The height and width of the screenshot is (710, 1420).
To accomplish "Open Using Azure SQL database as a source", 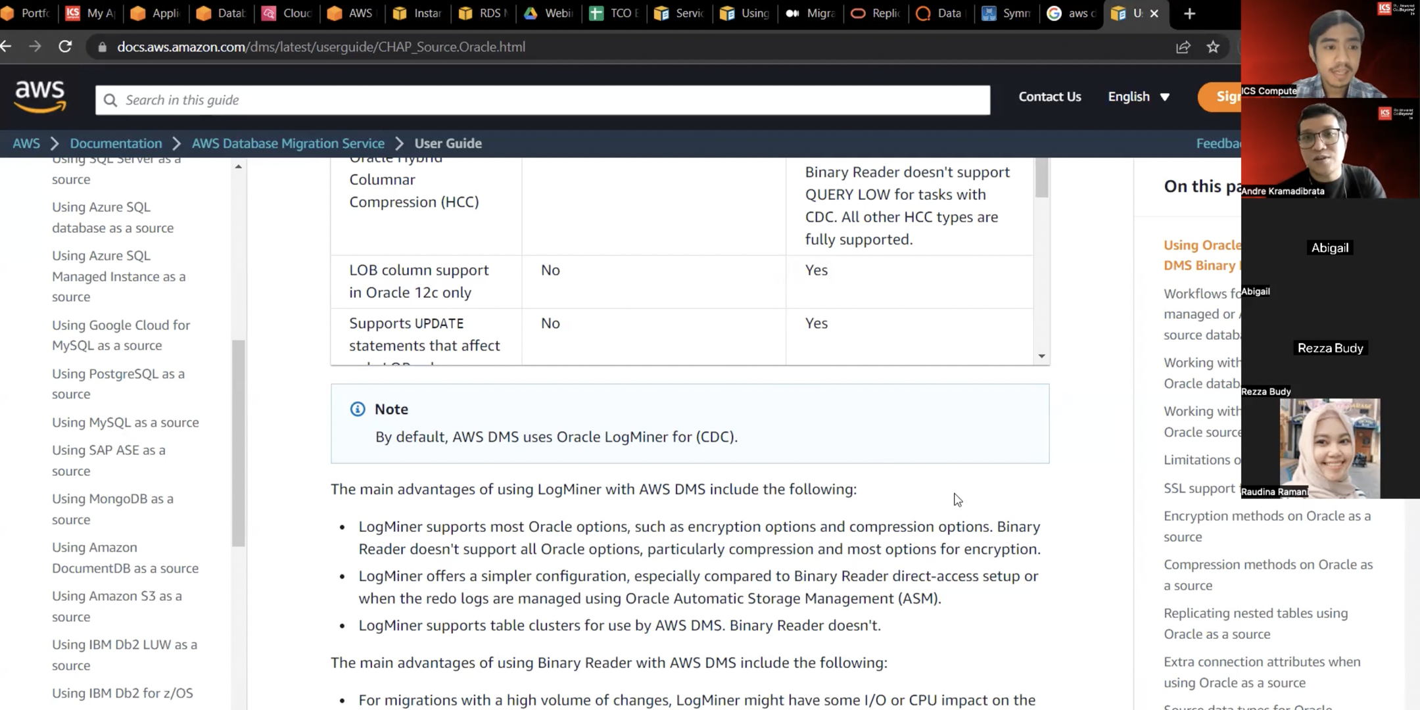I will [x=113, y=217].
